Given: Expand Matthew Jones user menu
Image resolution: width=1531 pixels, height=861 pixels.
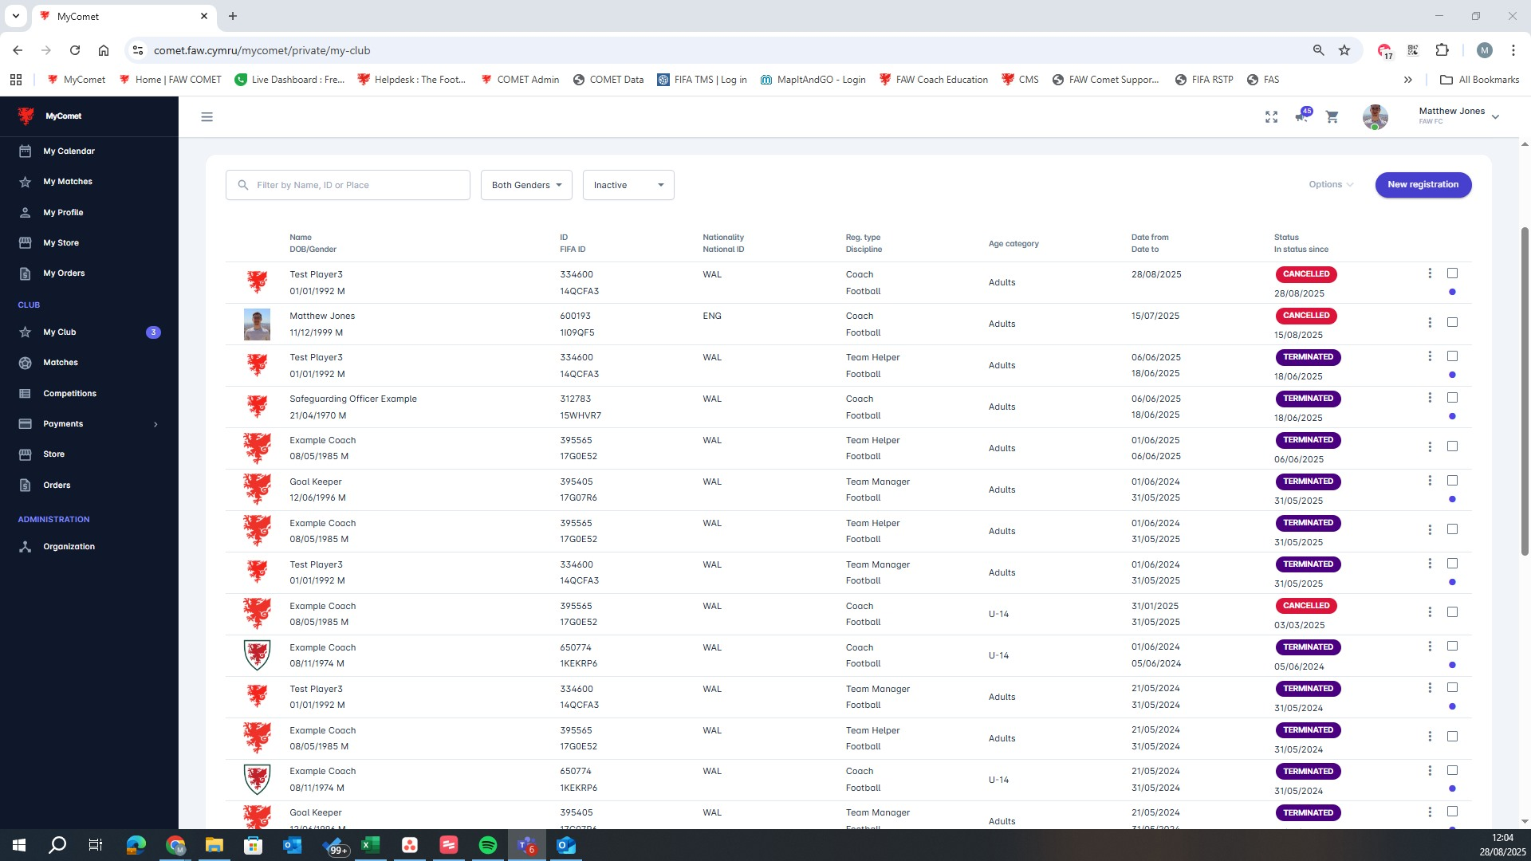Looking at the screenshot, I should (1495, 116).
